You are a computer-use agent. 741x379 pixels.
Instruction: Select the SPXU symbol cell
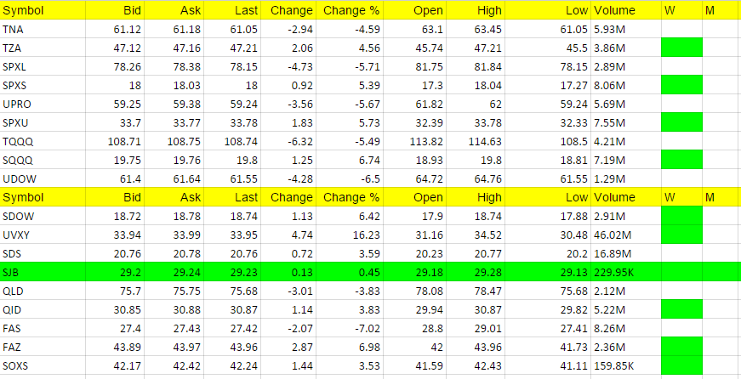[43, 122]
